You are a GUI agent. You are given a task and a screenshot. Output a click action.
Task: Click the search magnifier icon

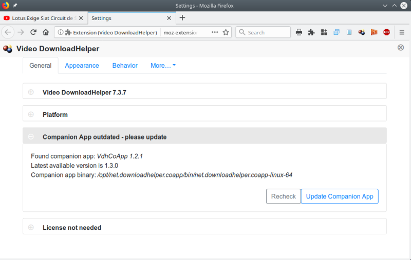(242, 32)
